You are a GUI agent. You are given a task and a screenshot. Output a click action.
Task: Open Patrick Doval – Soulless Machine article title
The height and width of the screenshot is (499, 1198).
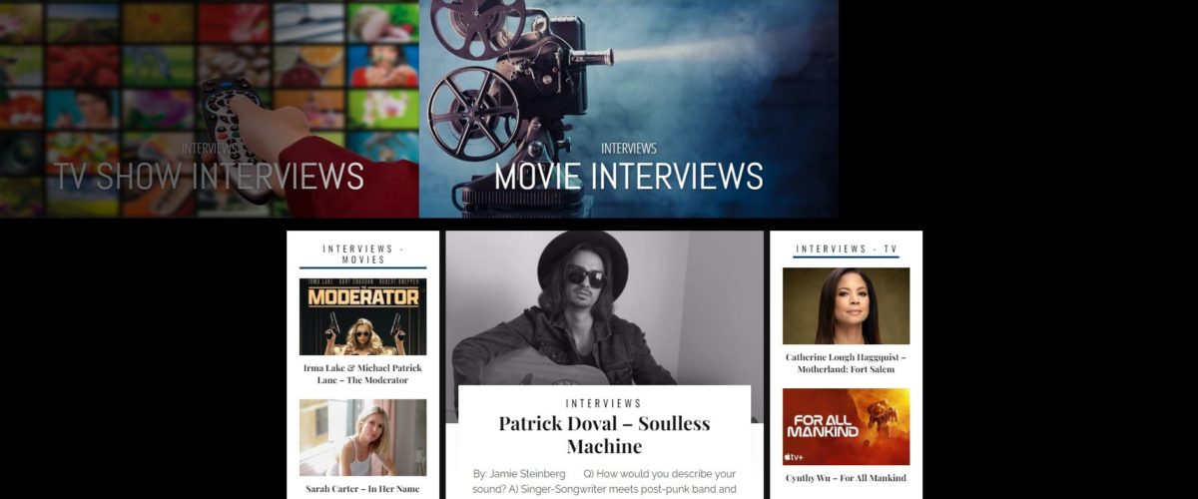point(604,434)
